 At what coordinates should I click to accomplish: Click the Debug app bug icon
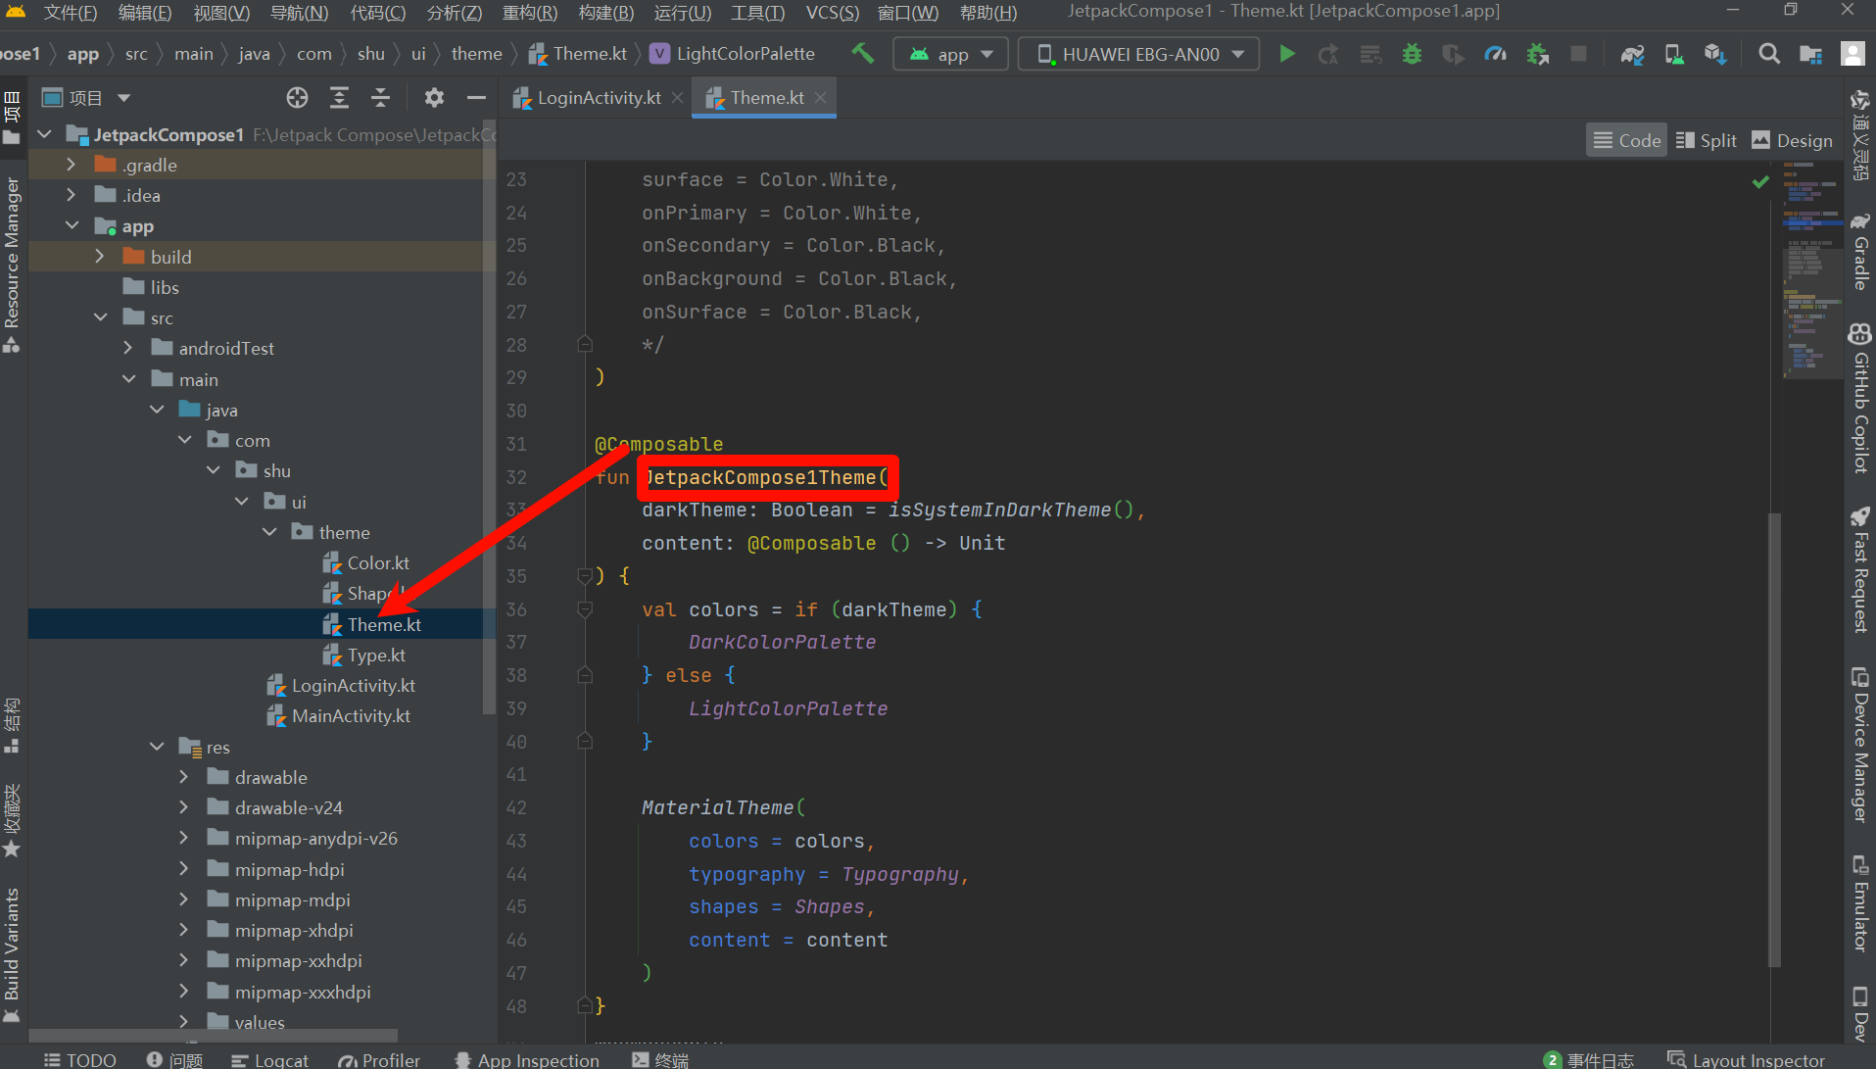[x=1412, y=54]
